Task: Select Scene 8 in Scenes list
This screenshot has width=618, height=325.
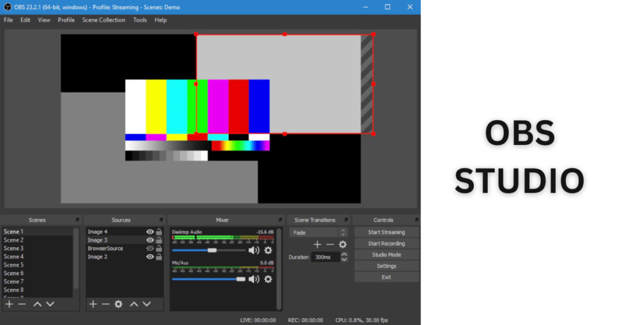Action: pos(37,290)
